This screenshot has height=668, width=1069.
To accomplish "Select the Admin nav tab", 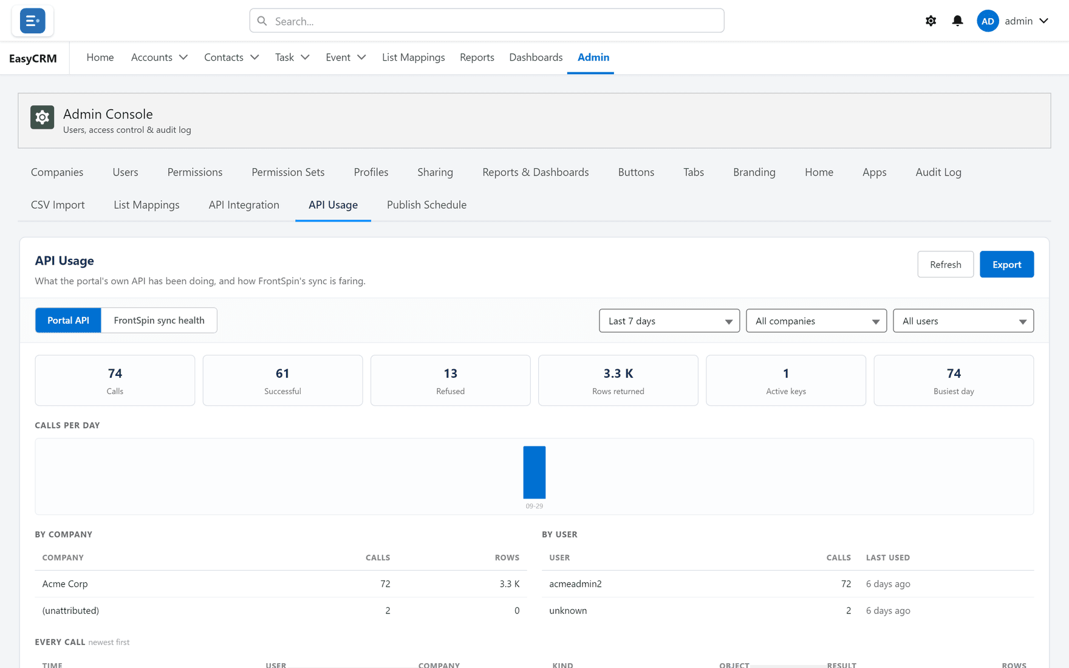I will pyautogui.click(x=593, y=57).
